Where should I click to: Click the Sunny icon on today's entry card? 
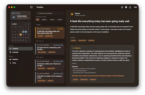tap(58, 29)
